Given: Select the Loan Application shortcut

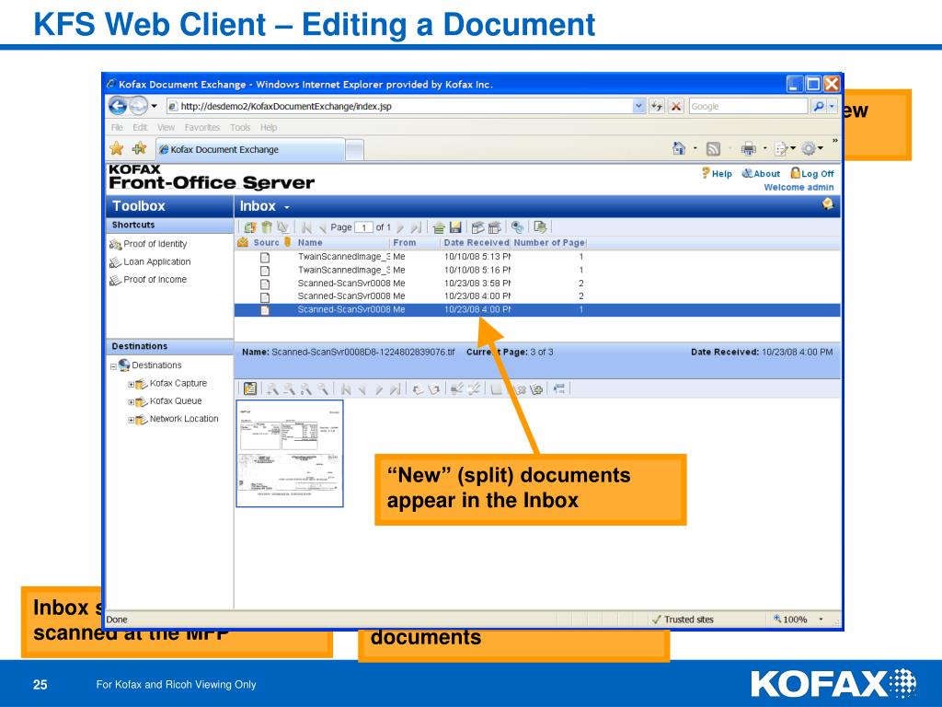Looking at the screenshot, I should point(150,262).
